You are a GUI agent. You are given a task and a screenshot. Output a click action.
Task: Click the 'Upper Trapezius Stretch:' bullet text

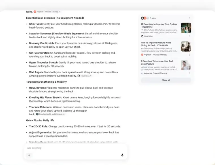click(x=44, y=63)
